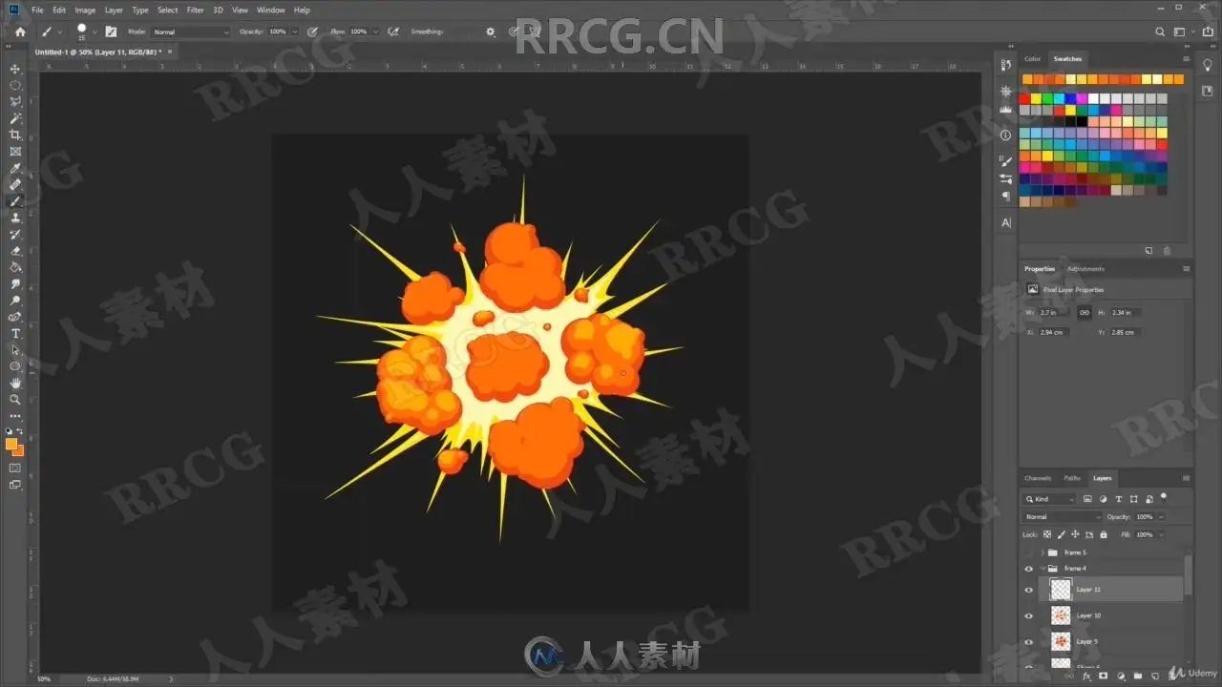Select the Healing Brush tool
The width and height of the screenshot is (1222, 687).
[15, 184]
